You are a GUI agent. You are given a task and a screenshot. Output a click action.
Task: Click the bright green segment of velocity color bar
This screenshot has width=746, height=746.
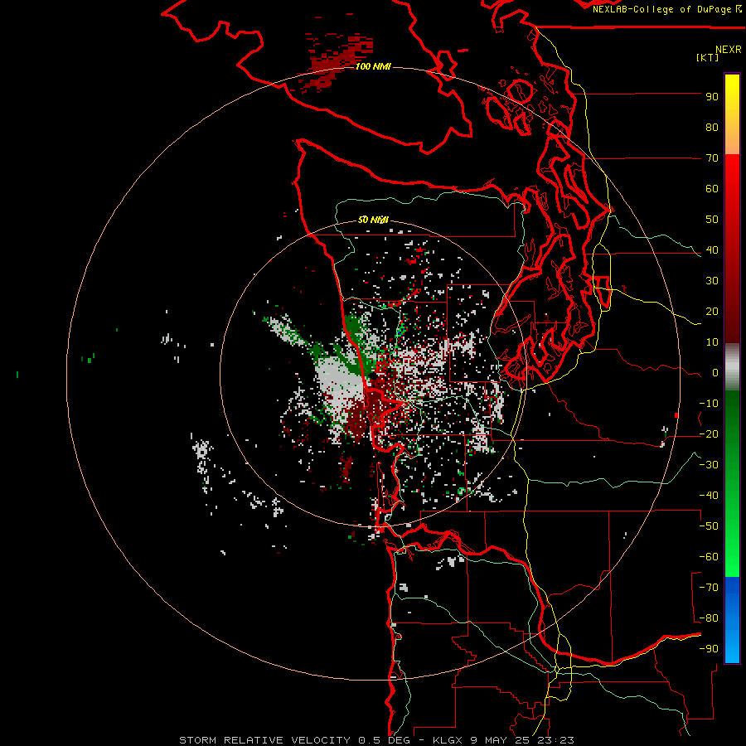(x=732, y=547)
